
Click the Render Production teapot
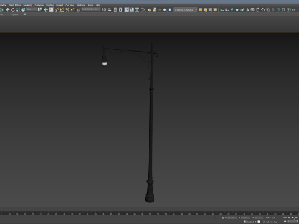[165, 10]
